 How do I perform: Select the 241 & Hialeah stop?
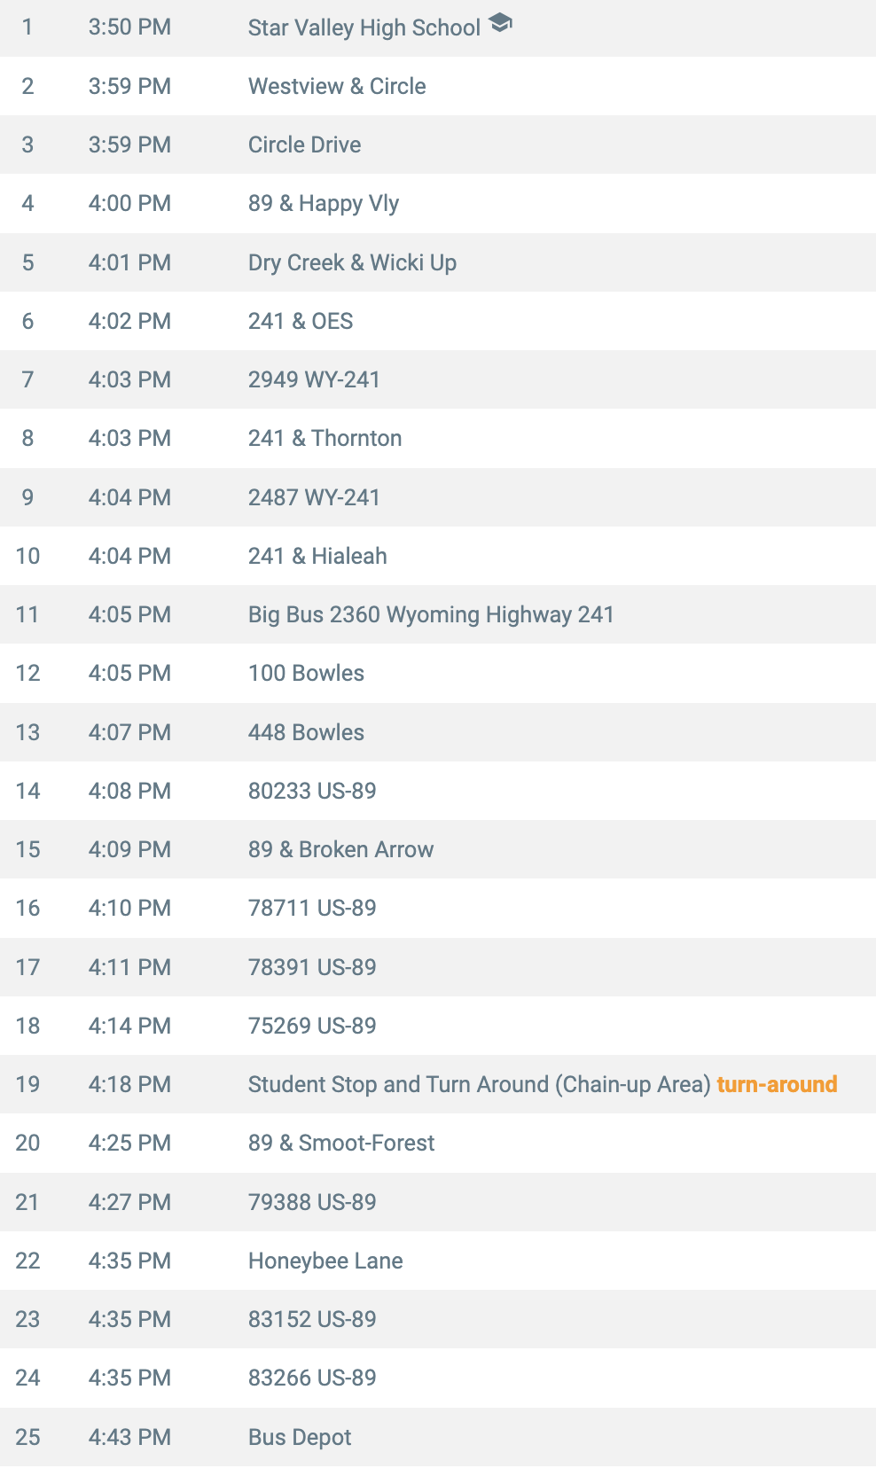[x=317, y=556]
